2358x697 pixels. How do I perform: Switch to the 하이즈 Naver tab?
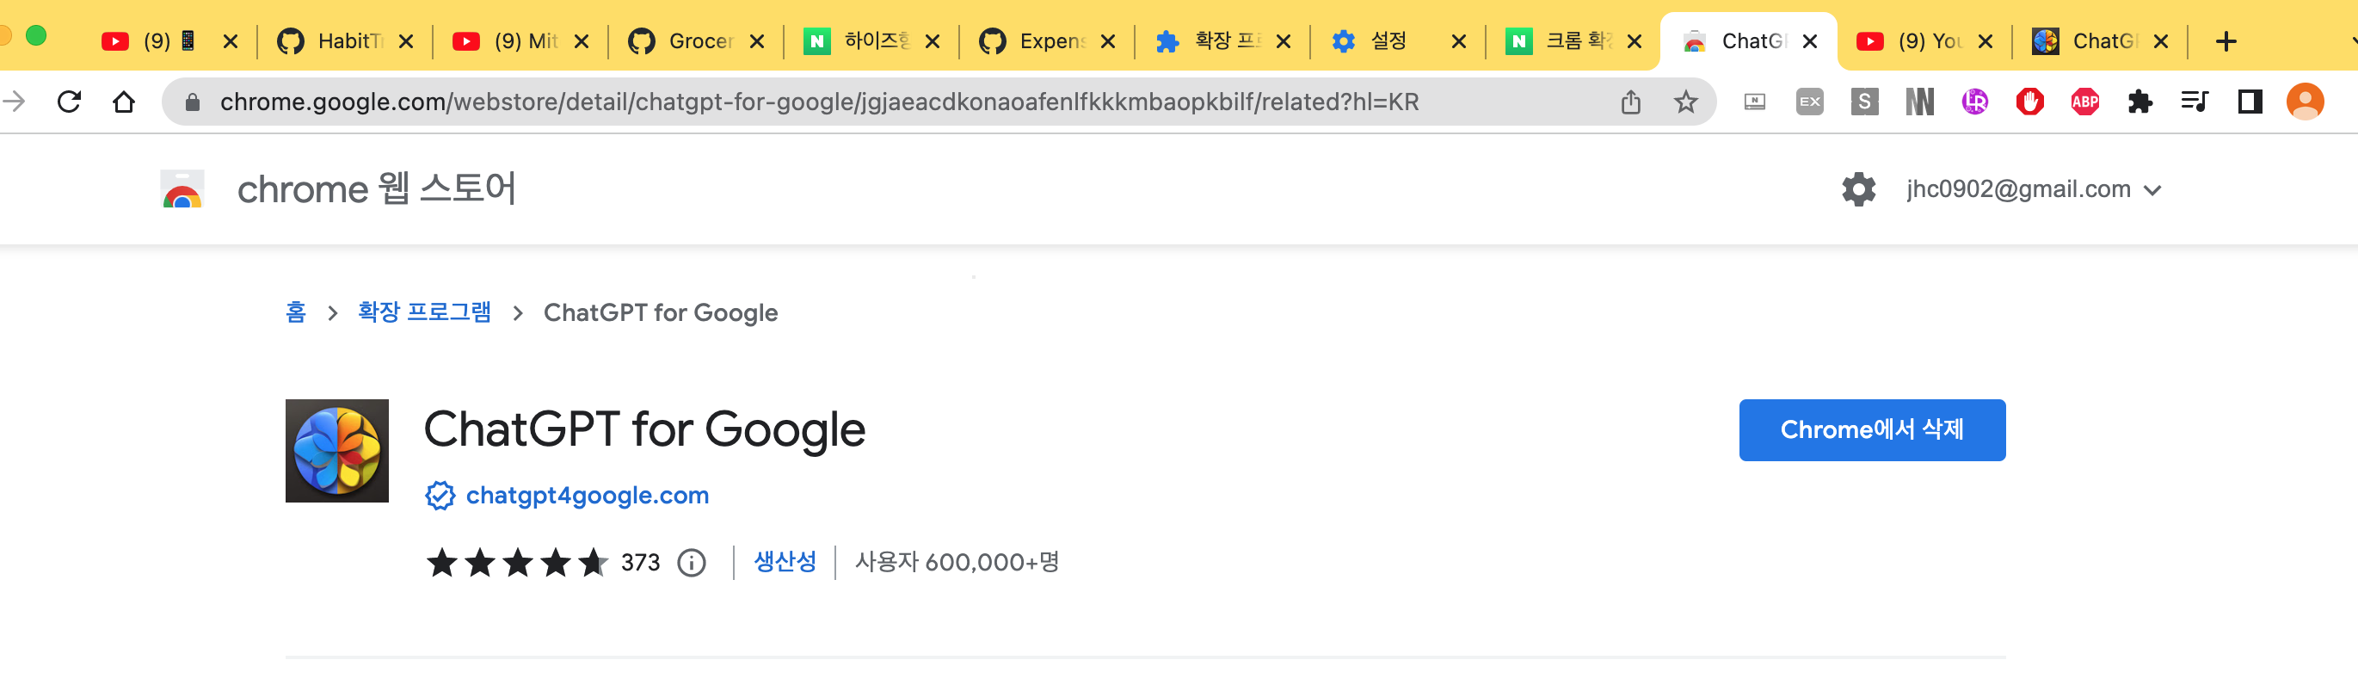click(x=871, y=41)
